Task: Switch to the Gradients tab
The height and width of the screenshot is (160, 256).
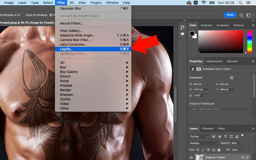Action: pos(223,25)
